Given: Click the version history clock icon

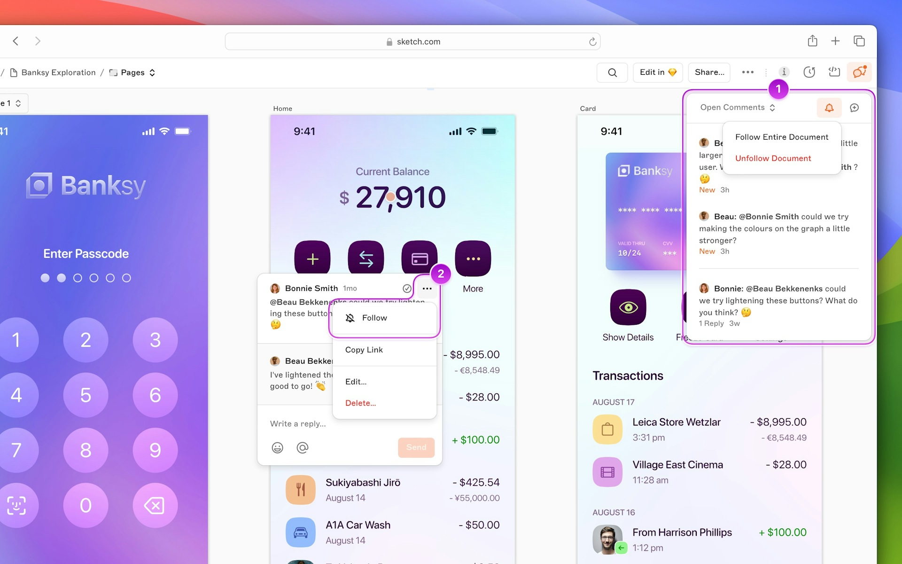Looking at the screenshot, I should (809, 72).
